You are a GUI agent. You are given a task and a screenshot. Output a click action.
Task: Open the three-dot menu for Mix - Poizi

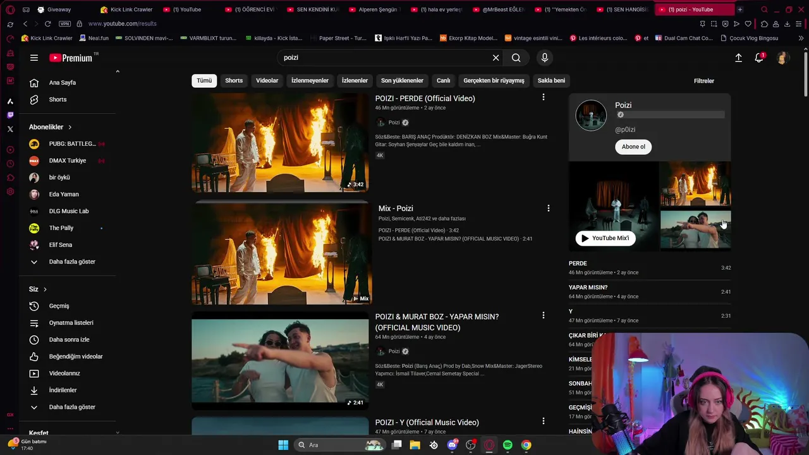548,208
